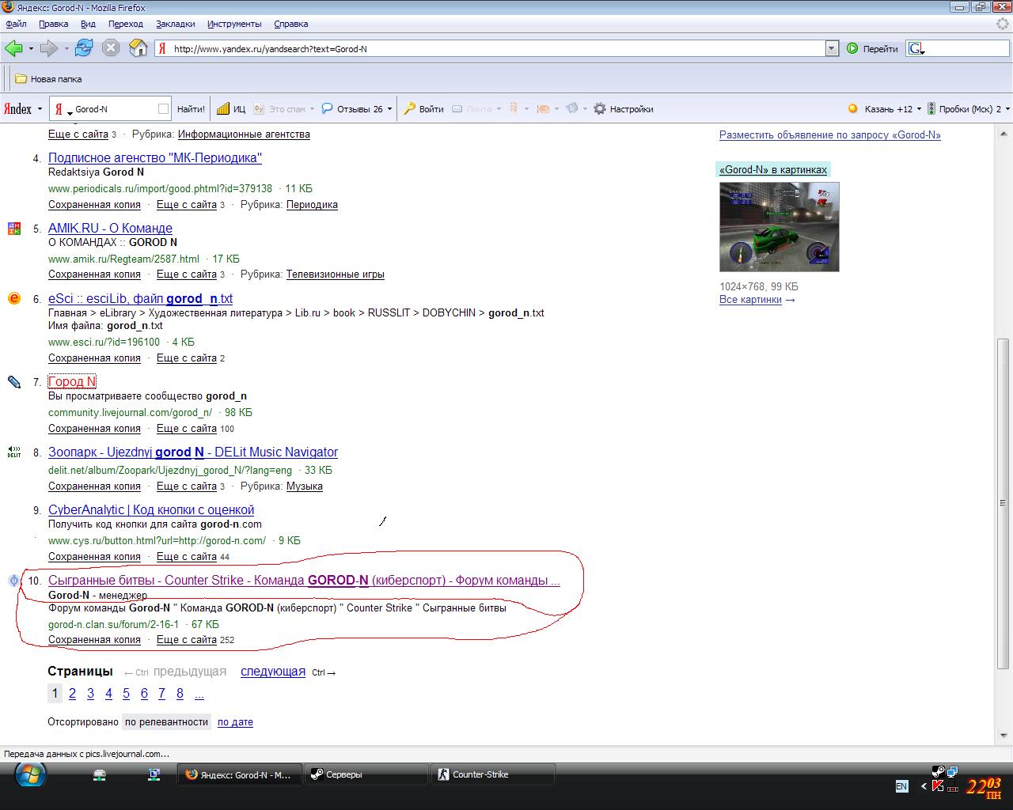
Task: Open the Переход menu
Action: coord(127,24)
